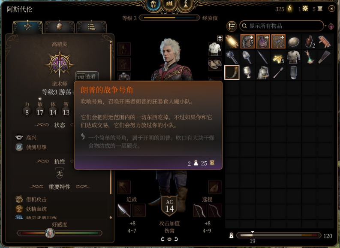Open the item filter info button
This screenshot has width=340, height=248.
point(331,27)
